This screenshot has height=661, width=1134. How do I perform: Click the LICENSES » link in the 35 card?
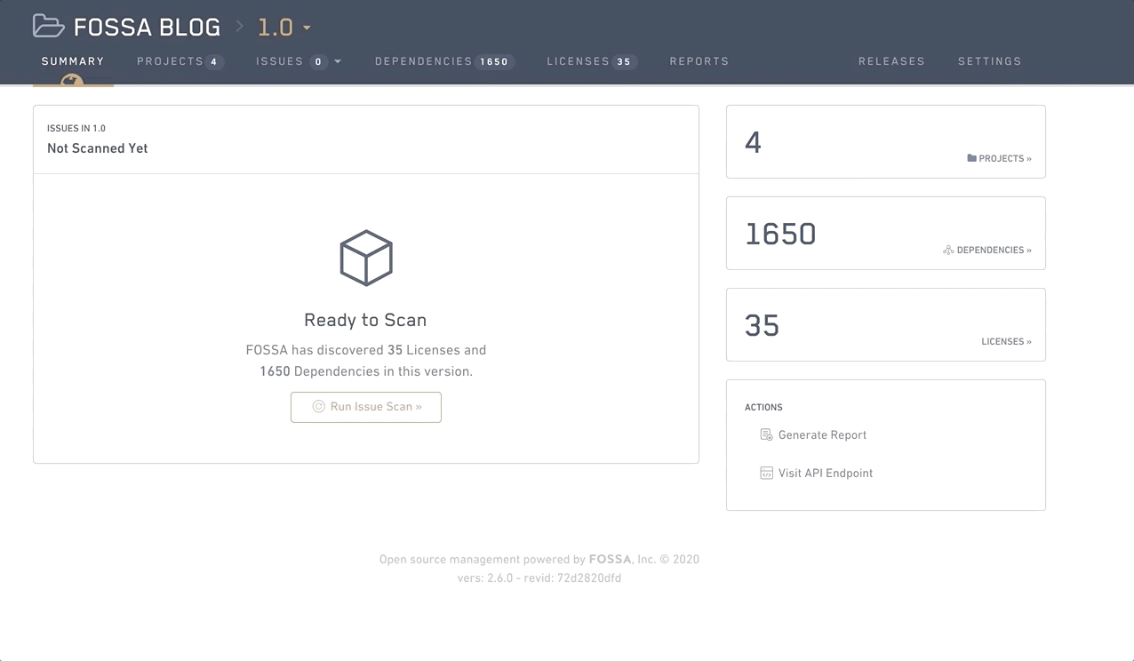click(1006, 341)
